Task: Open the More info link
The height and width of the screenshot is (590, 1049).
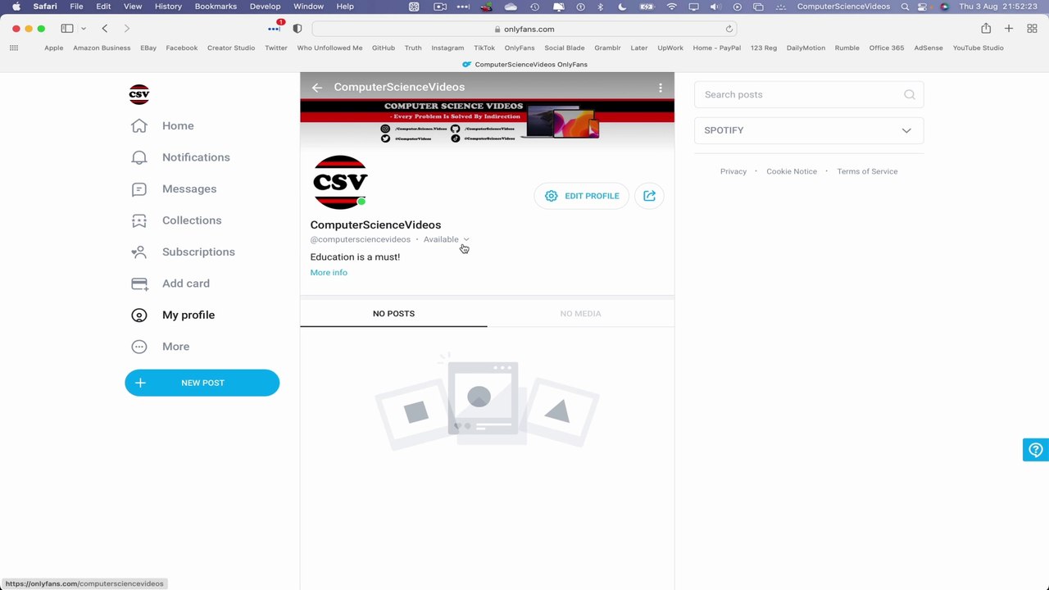Action: (329, 273)
